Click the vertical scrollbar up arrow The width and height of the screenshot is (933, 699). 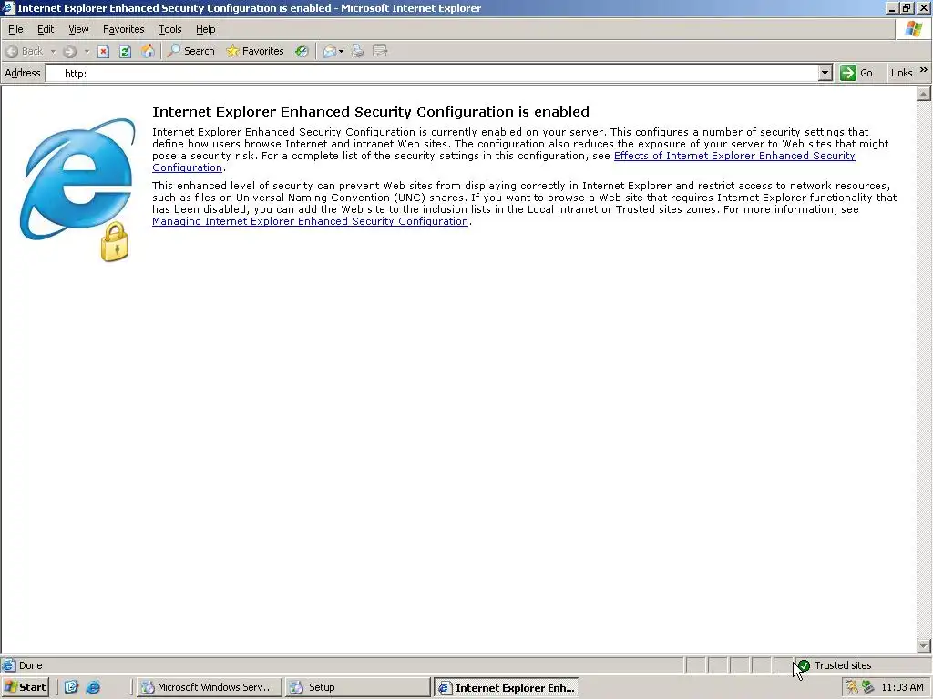click(924, 94)
